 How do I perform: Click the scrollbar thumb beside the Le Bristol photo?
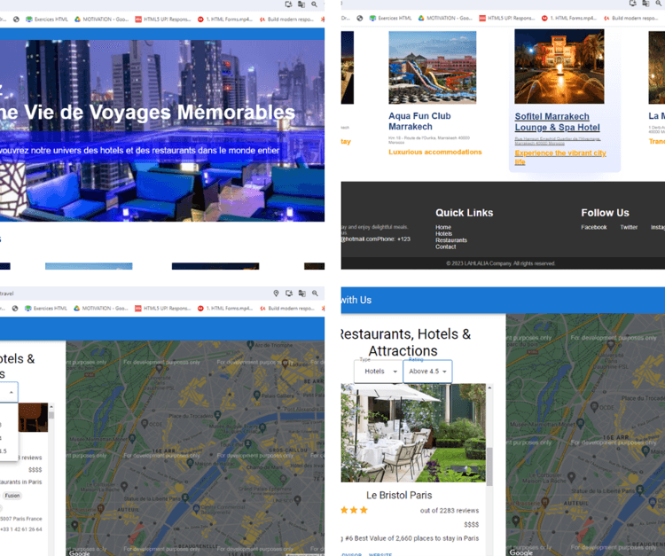pyautogui.click(x=489, y=466)
